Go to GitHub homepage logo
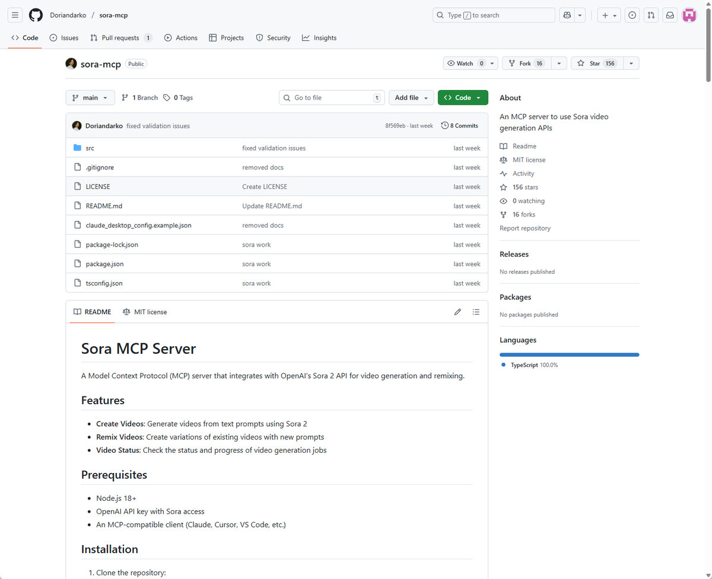 coord(36,15)
